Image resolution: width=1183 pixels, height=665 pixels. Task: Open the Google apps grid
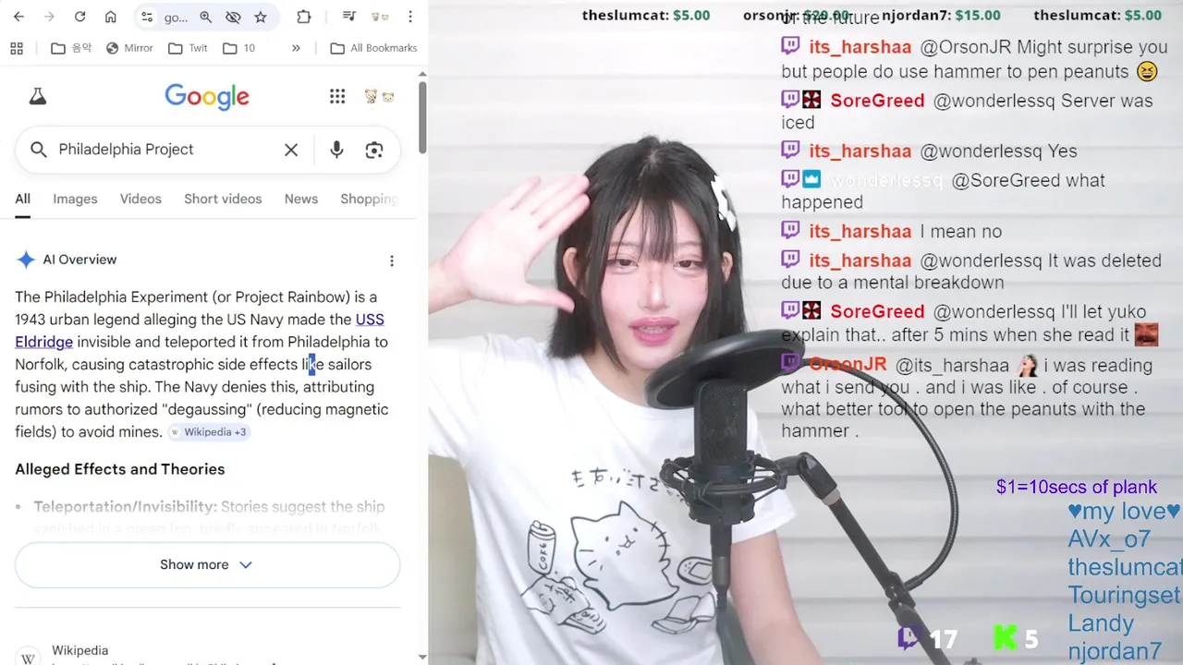coord(337,96)
